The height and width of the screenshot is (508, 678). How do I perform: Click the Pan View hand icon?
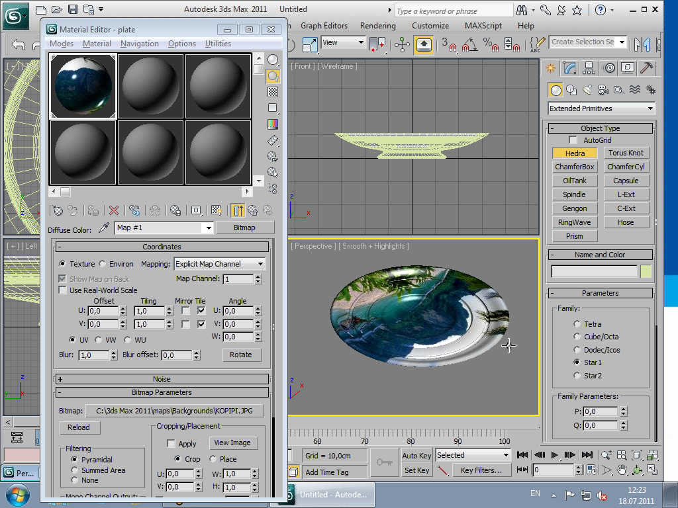point(622,470)
